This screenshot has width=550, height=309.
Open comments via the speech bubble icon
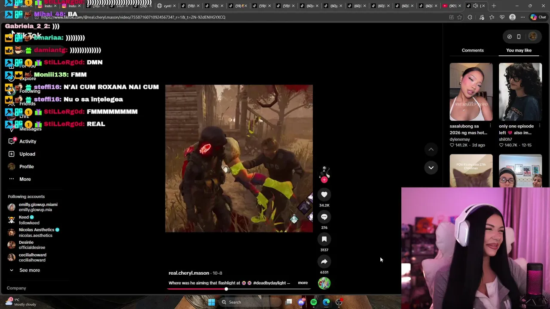coord(324,217)
